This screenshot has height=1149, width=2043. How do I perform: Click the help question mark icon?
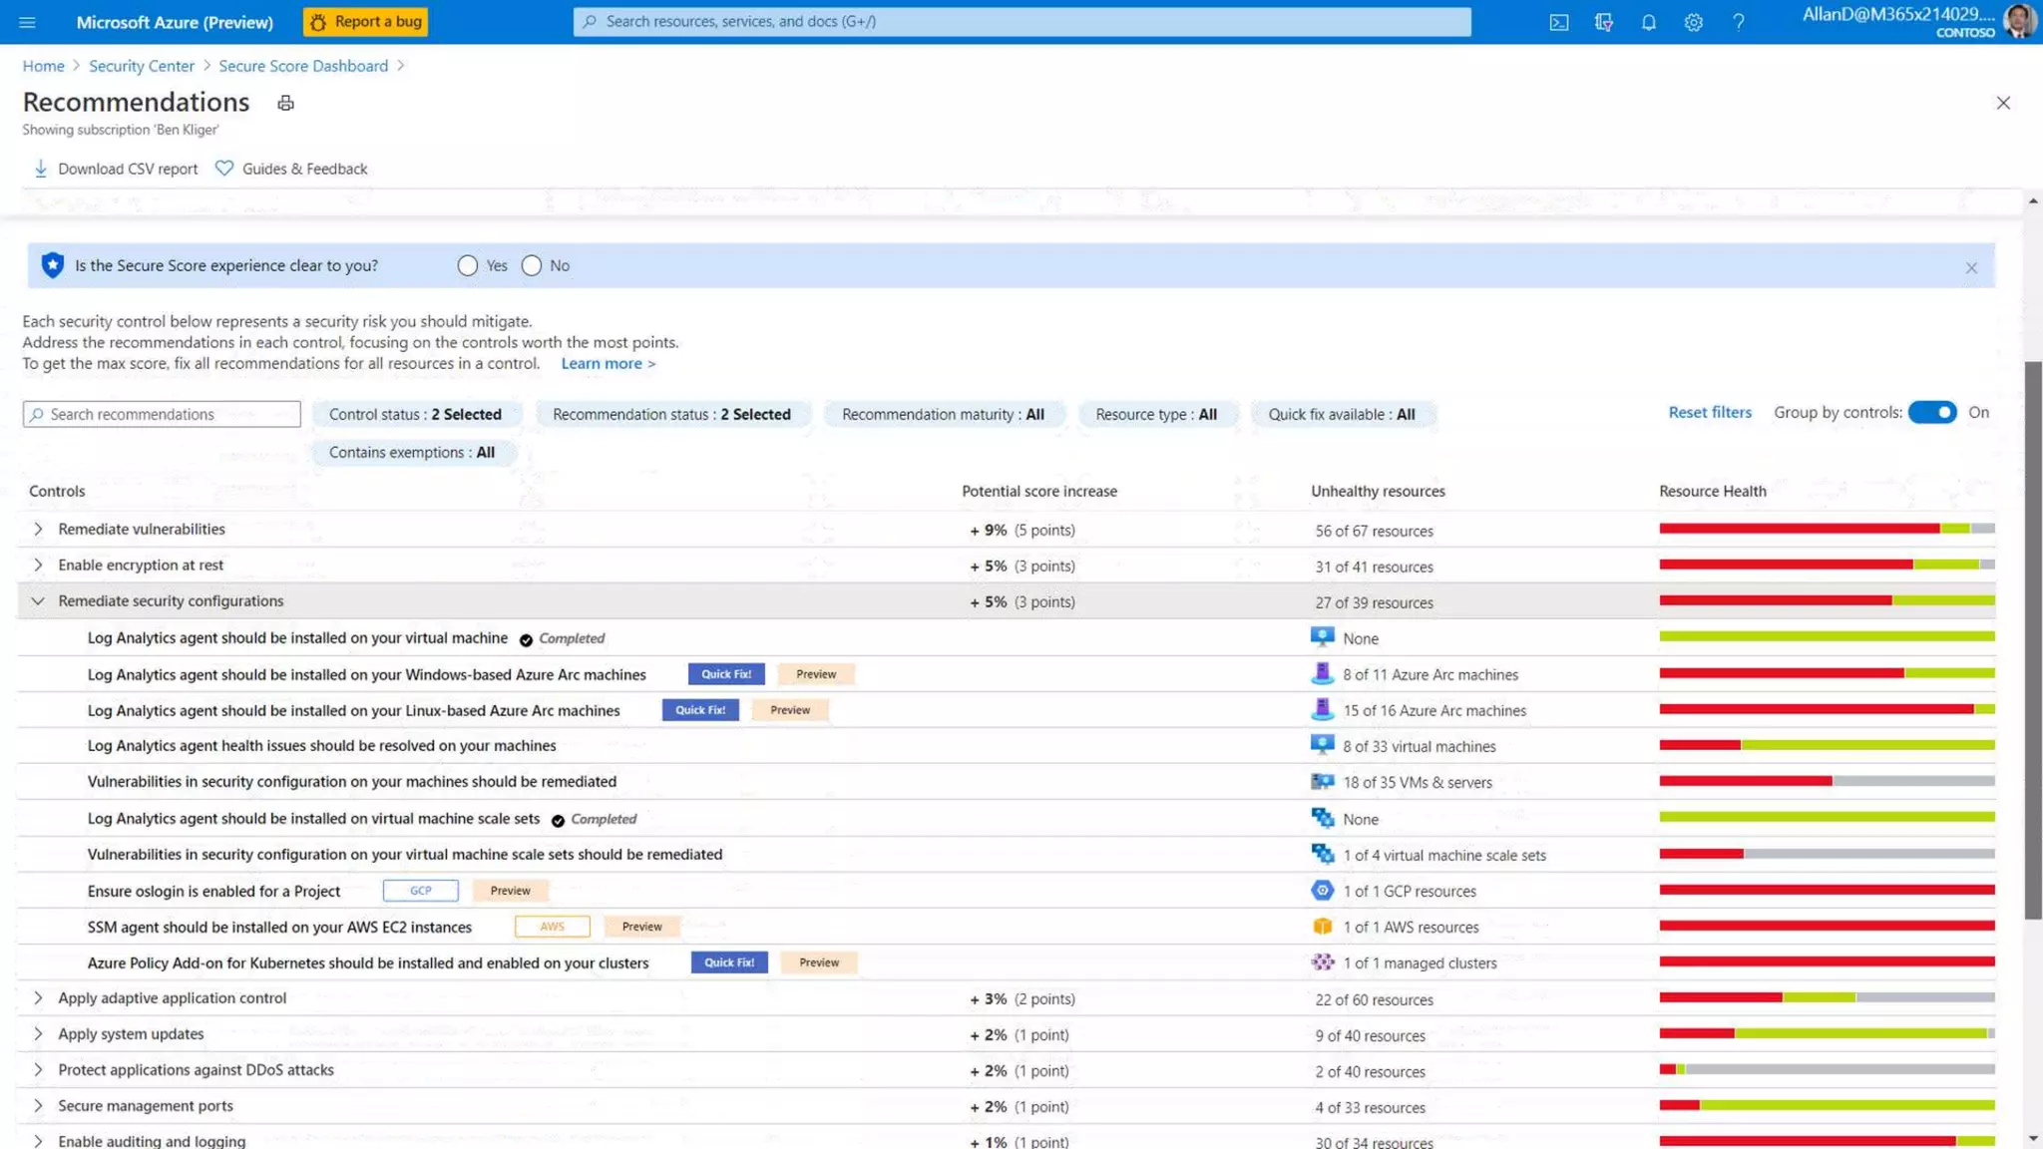[x=1738, y=22]
